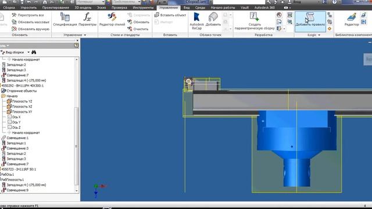Screen dimensions: 372x209
Task: Open the appearance dropdown in title bar
Action: pos(139,2)
